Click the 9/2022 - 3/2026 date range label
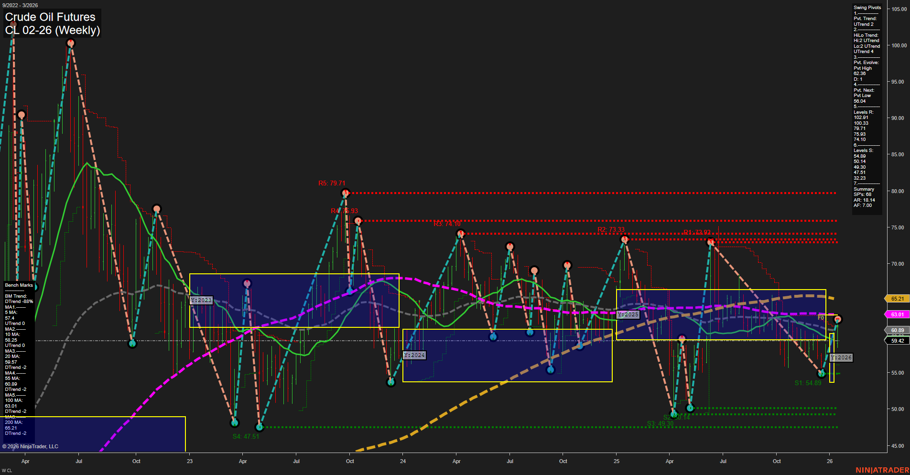This screenshot has height=475, width=910. 19,5
